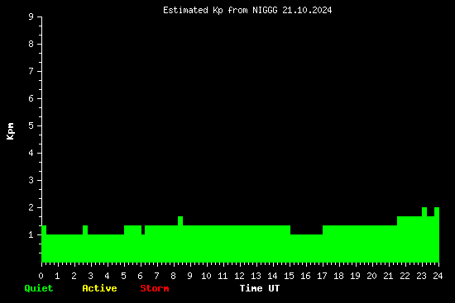Click hour 18 on the time axis

tap(338, 276)
